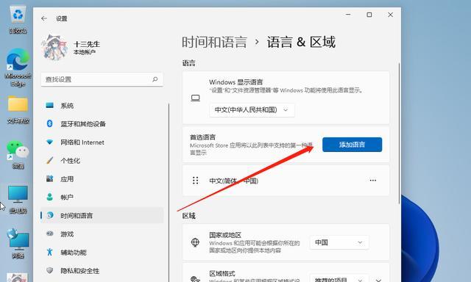Open 隐私和安全性 in the sidebar
Screen dimensions: 471x282
point(102,271)
